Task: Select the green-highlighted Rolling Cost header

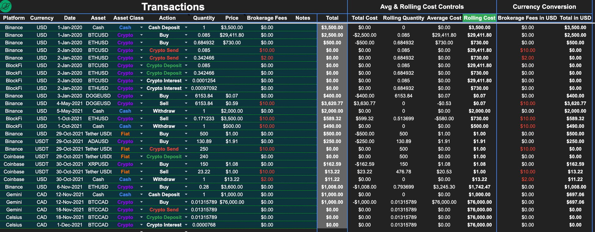Action: pyautogui.click(x=479, y=18)
